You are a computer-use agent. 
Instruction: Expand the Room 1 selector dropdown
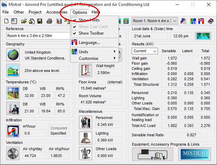click(x=175, y=21)
